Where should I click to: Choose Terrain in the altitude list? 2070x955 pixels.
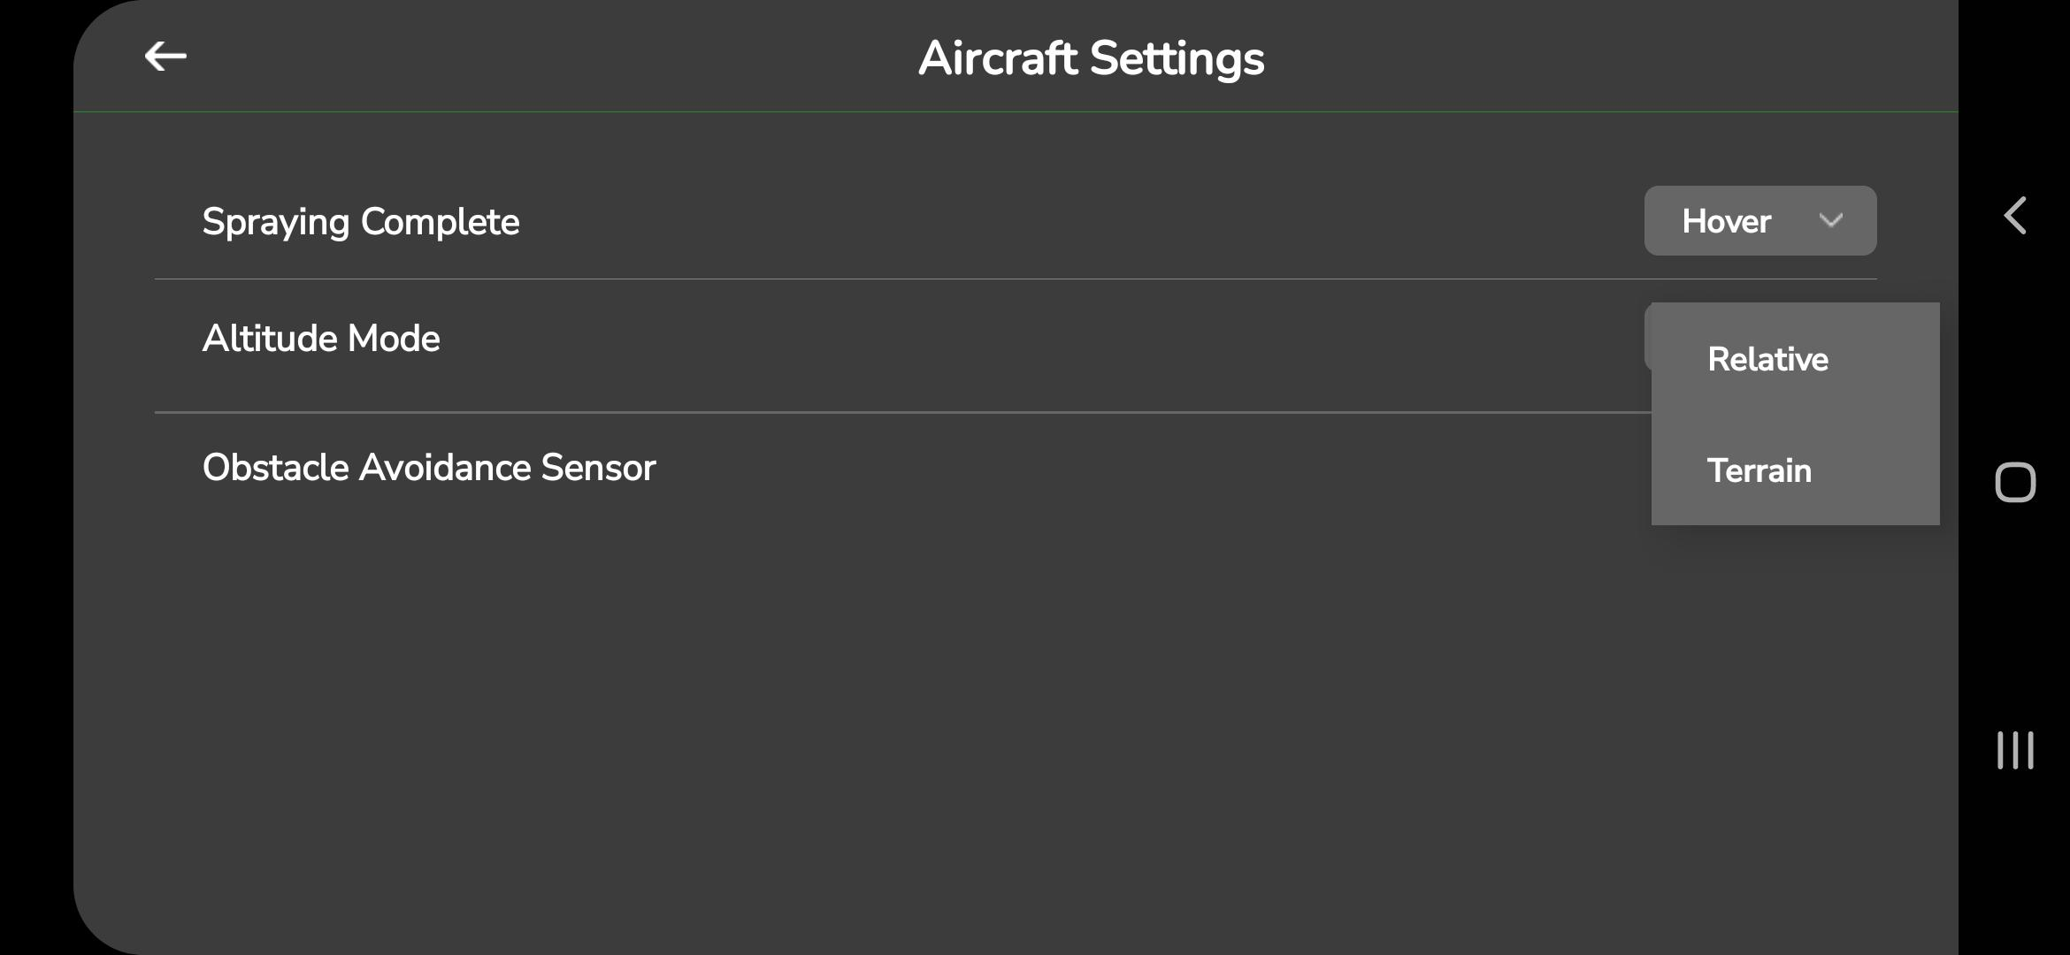pos(1759,470)
